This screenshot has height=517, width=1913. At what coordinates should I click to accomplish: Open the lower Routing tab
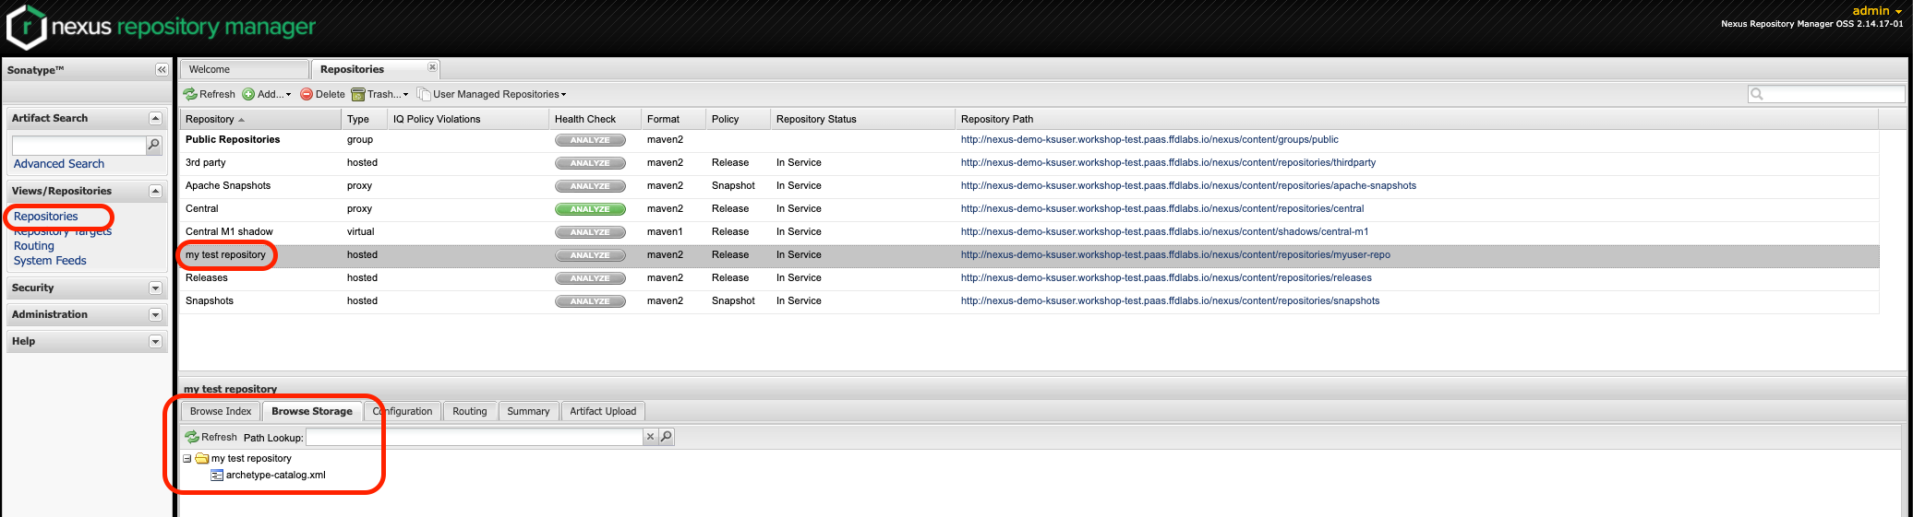point(470,411)
